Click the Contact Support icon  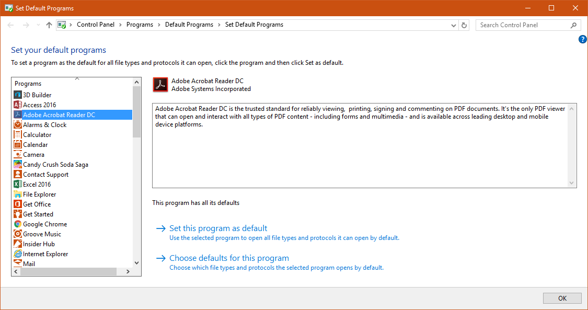(18, 174)
